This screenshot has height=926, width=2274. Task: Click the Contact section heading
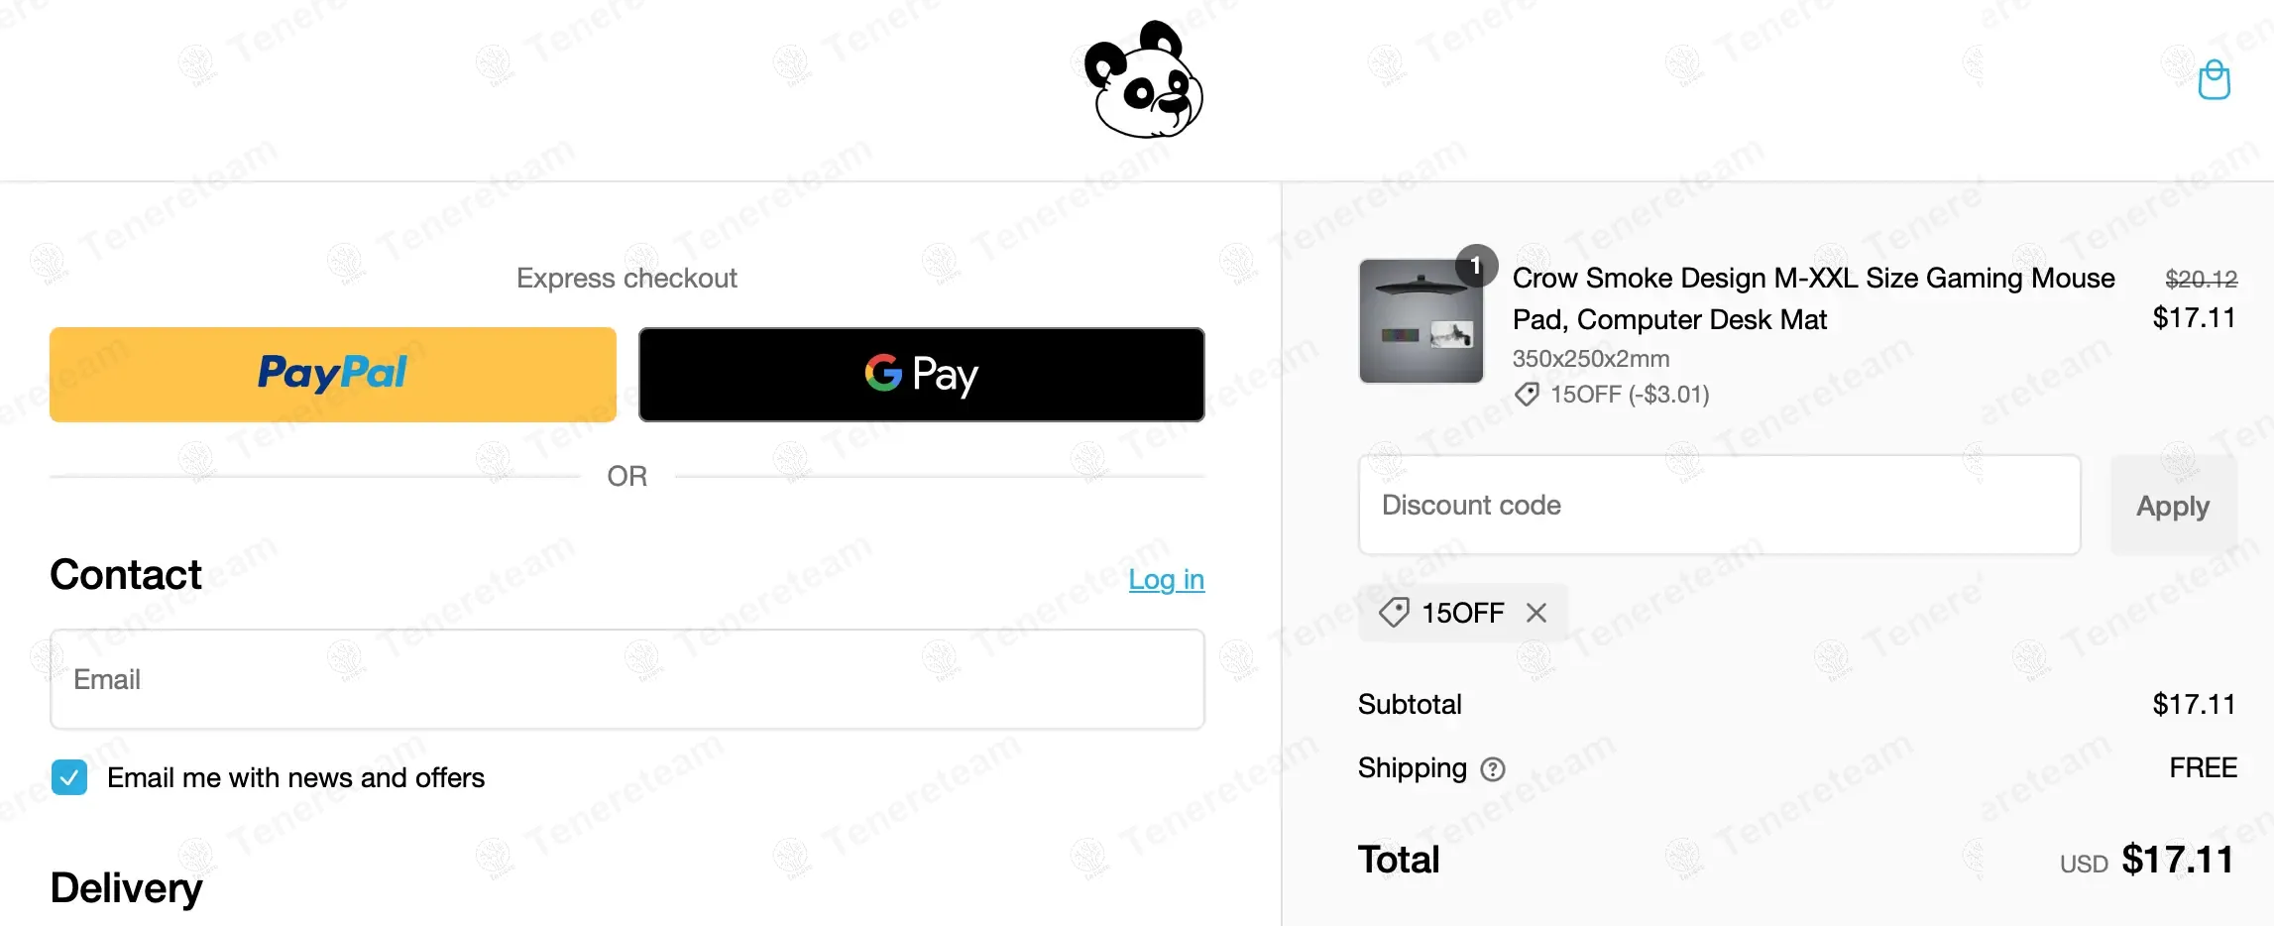(126, 575)
